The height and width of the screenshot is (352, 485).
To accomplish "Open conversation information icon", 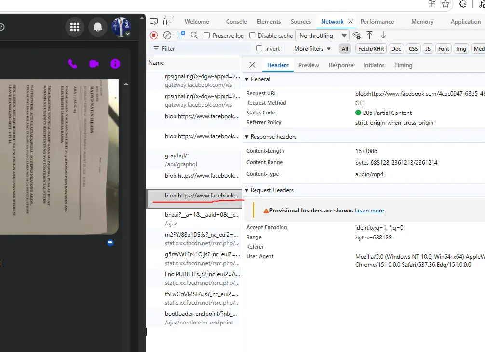I will tap(115, 64).
